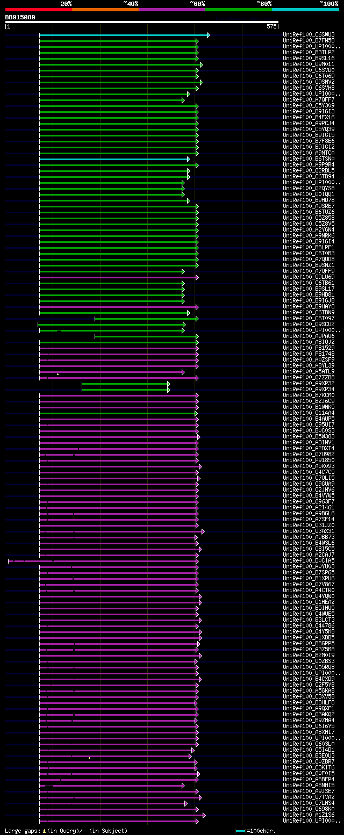The width and height of the screenshot is (344, 835).
Task: Open the UniRef100_C6TB94 hit
Action: pos(309,176)
